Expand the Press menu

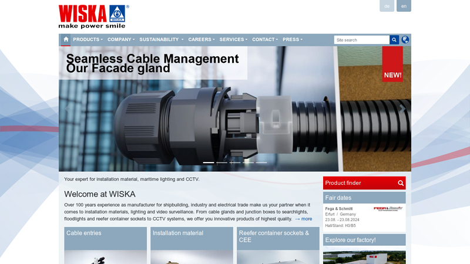(x=293, y=39)
